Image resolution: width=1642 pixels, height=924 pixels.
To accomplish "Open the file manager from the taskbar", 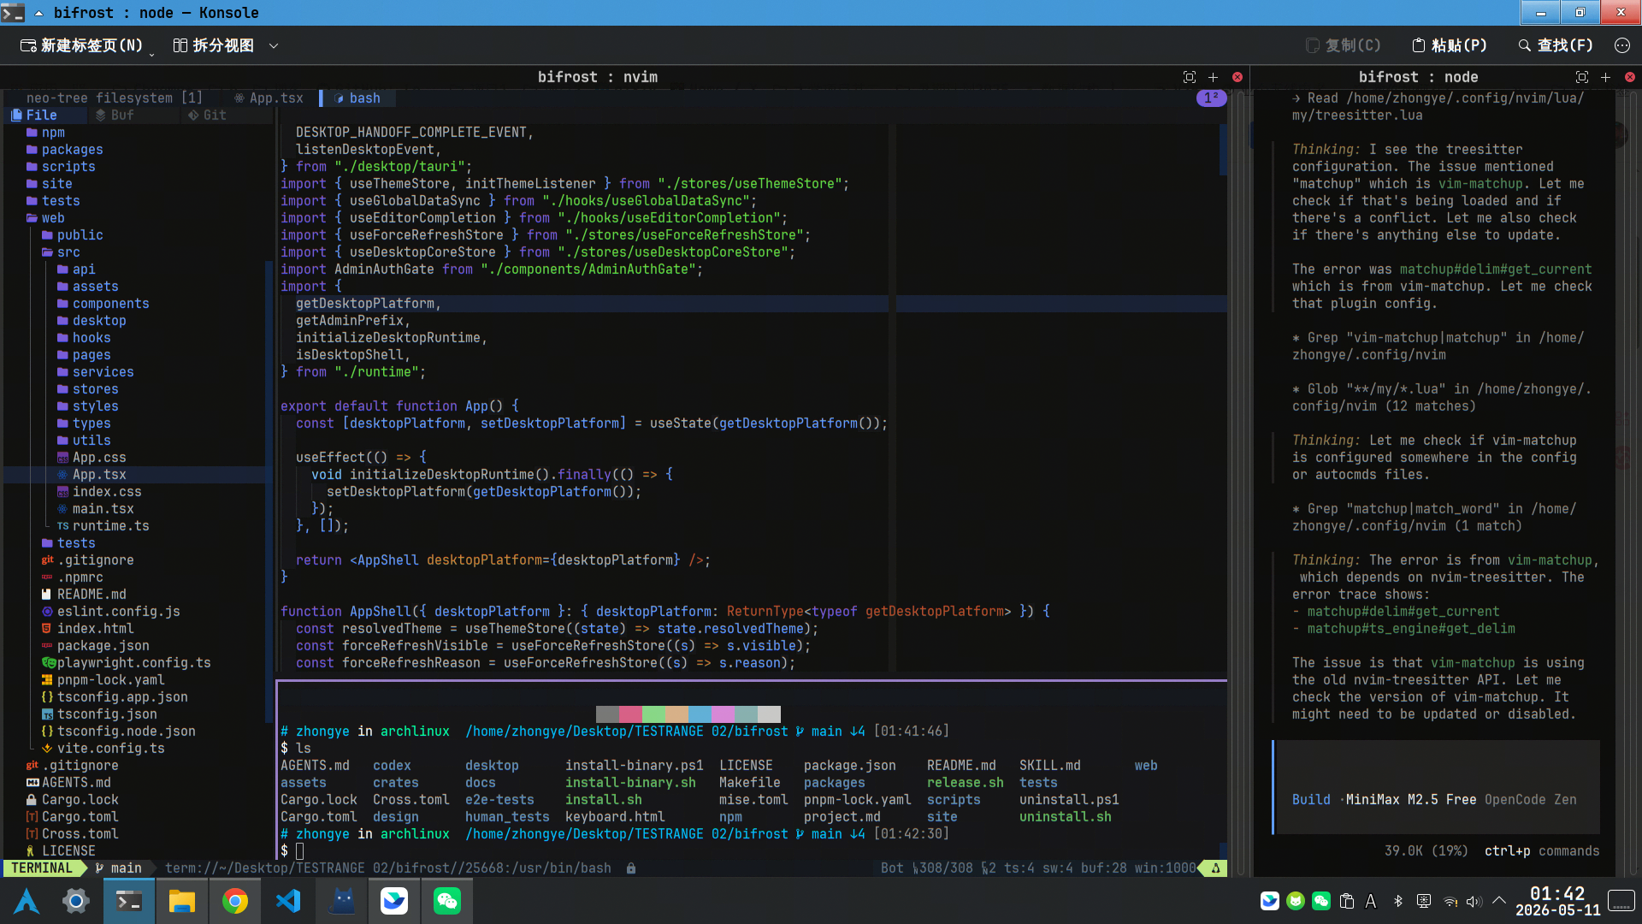I will tap(182, 901).
